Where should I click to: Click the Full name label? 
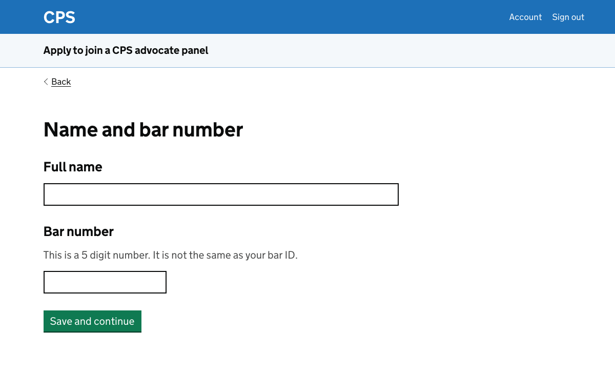73,167
